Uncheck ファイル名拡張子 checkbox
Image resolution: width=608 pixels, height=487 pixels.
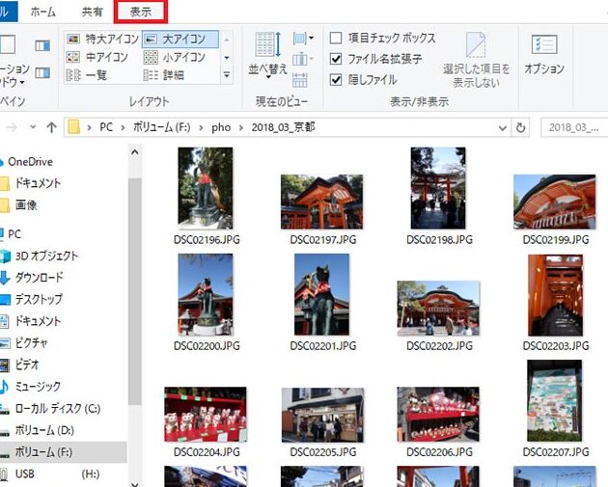click(336, 59)
